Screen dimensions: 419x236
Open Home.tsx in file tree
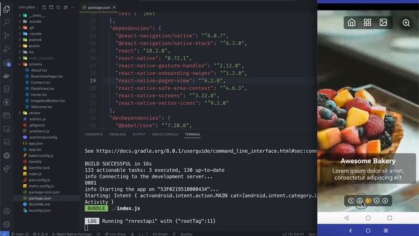point(39,94)
